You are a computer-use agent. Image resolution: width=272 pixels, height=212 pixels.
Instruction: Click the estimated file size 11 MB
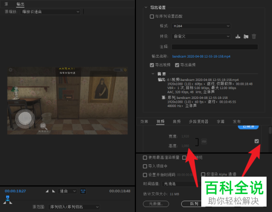175,194
